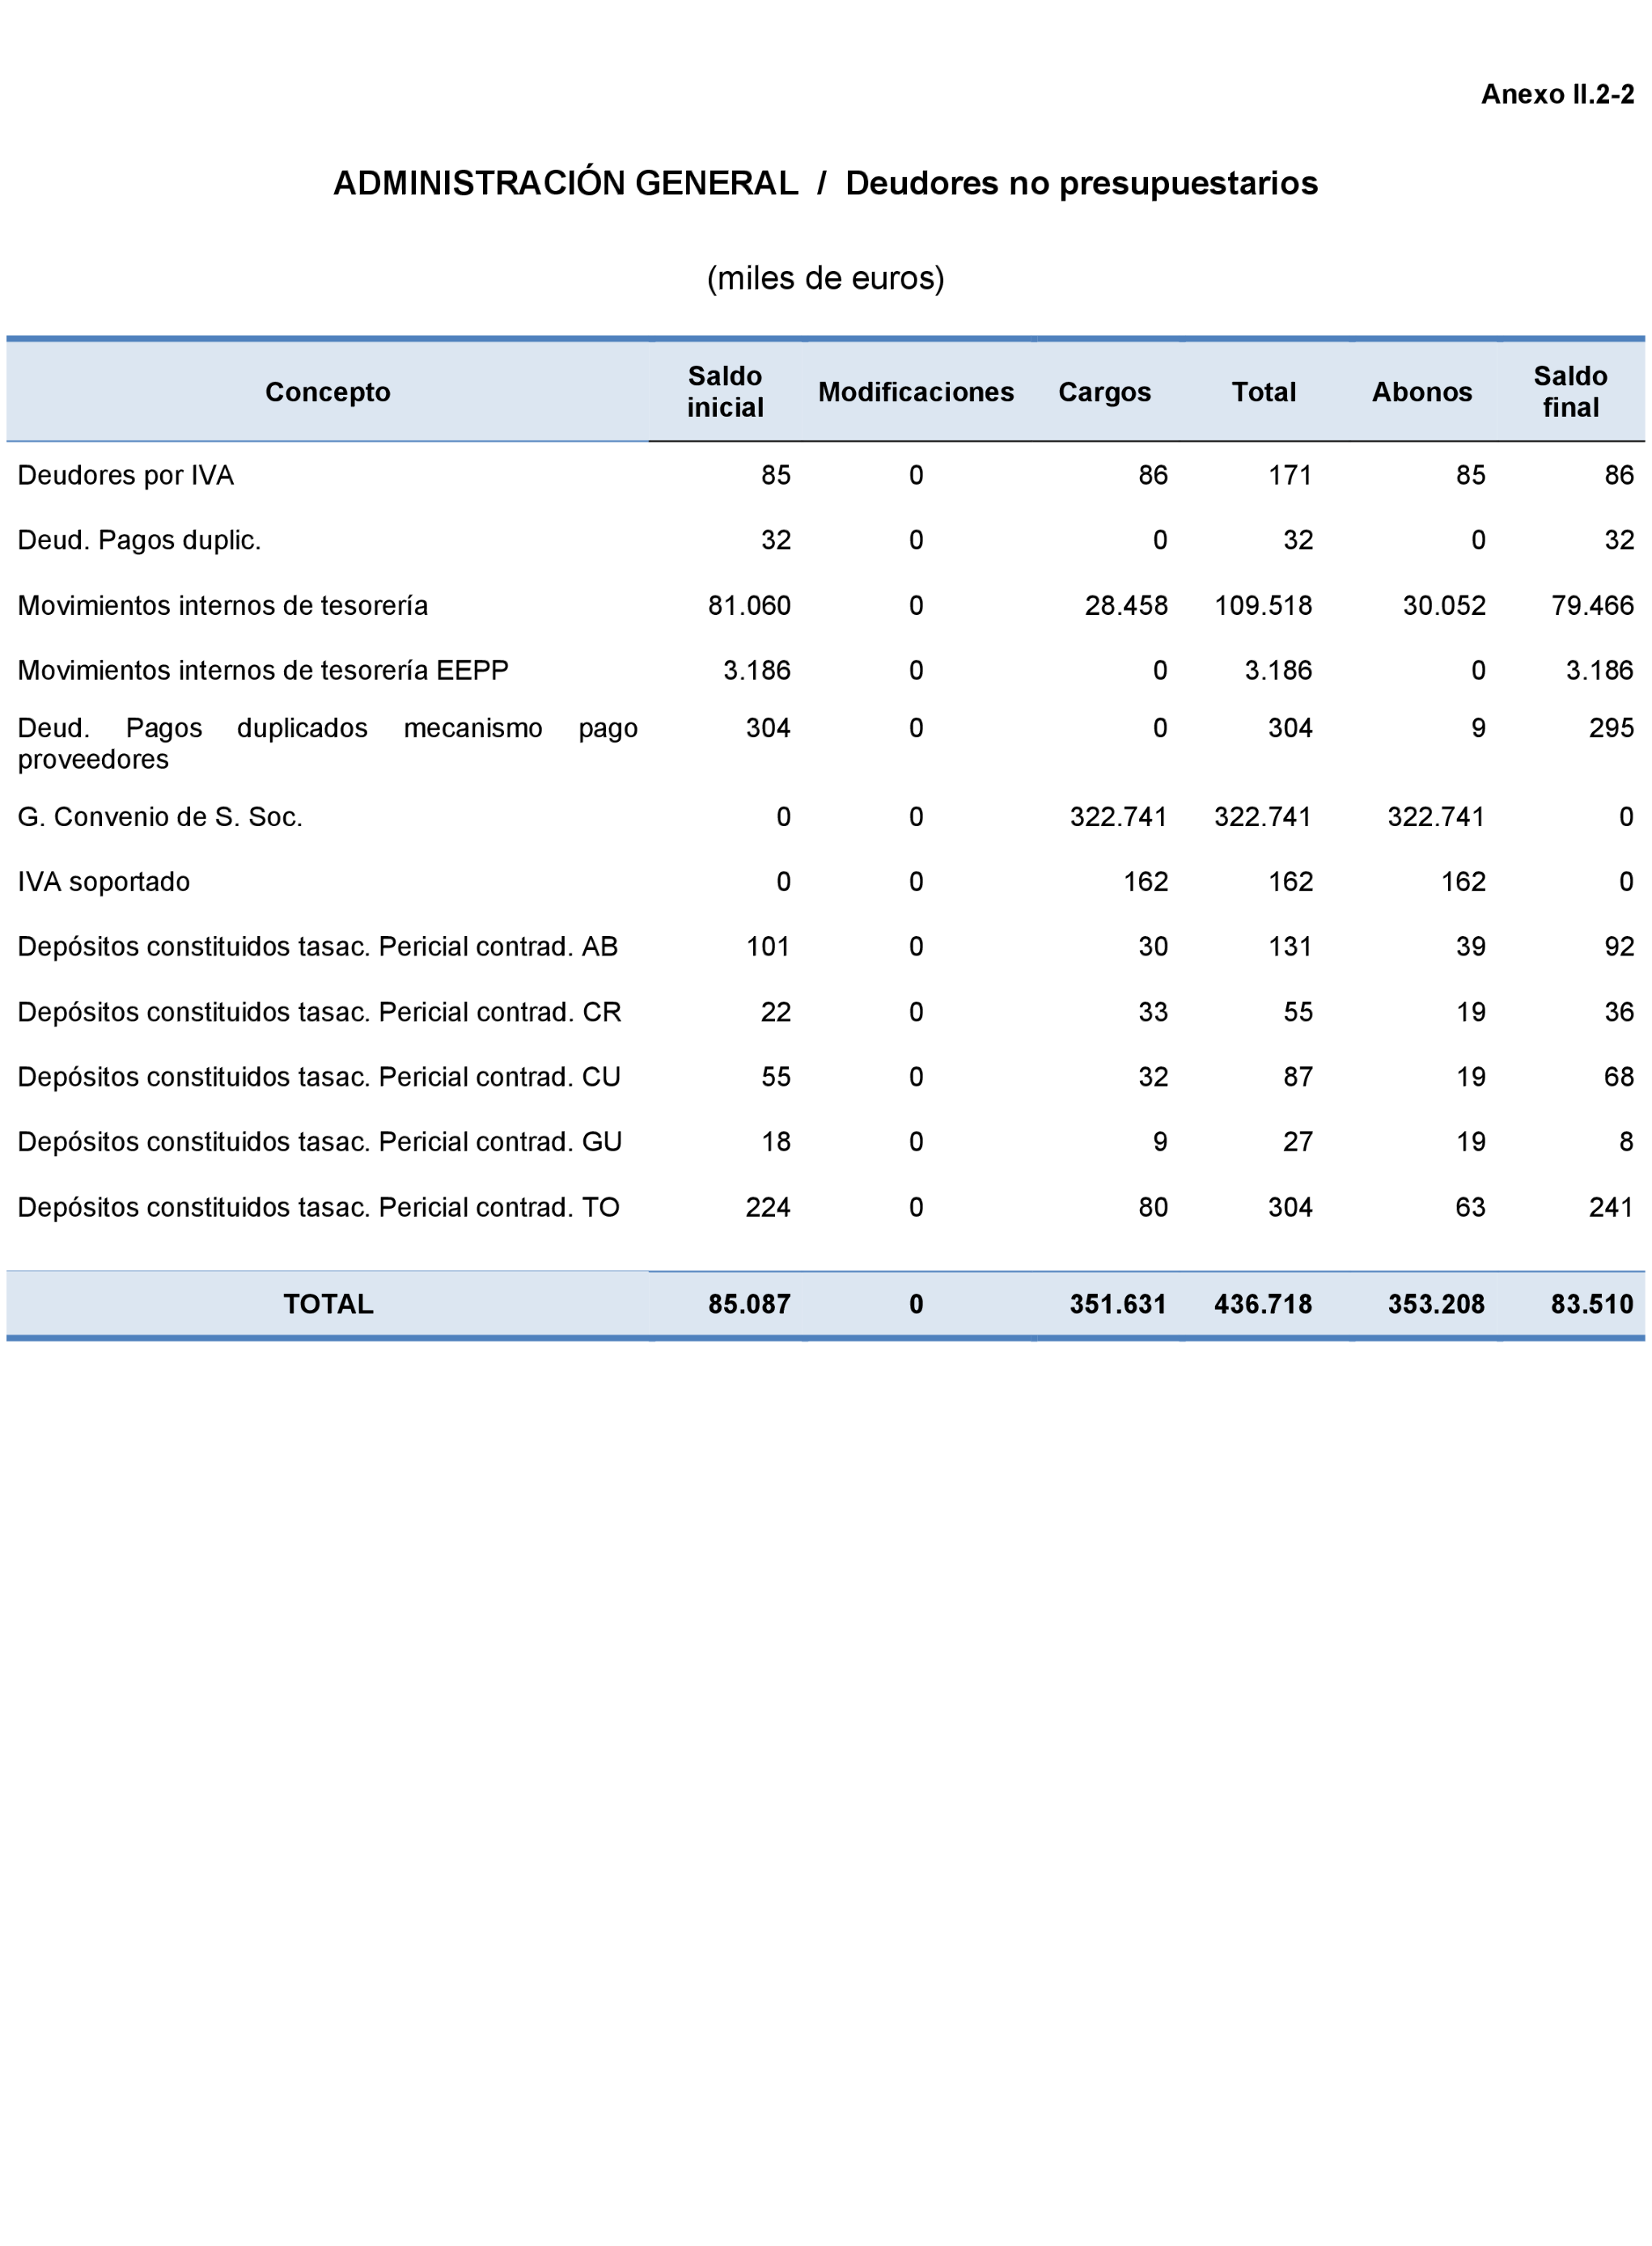Click Cargos value 162 in IVA soportado row
1652x2246 pixels.
pyautogui.click(x=1146, y=882)
